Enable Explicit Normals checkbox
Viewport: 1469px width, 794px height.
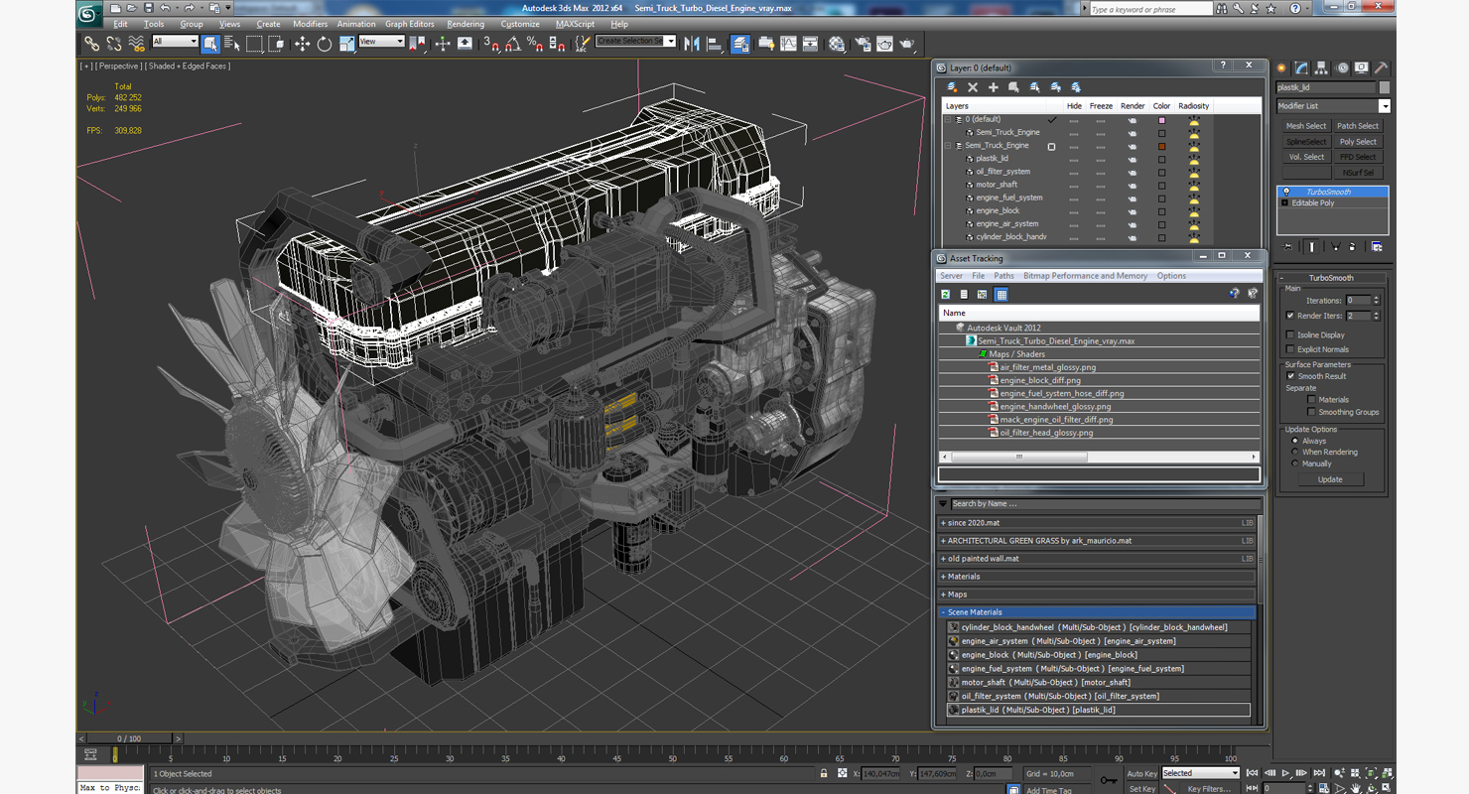pyautogui.click(x=1290, y=349)
